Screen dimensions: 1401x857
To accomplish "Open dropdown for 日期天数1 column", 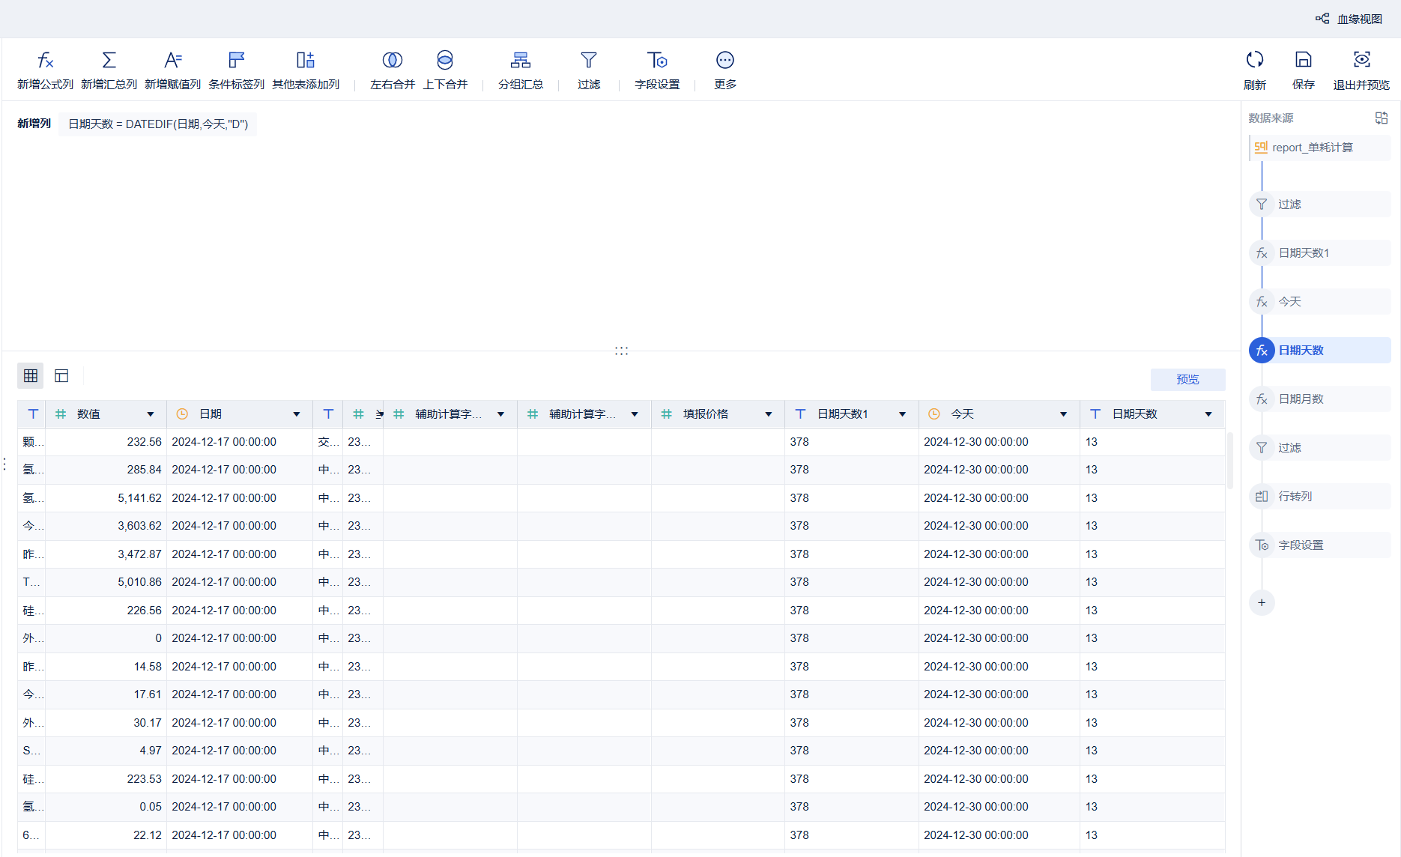I will pos(903,414).
